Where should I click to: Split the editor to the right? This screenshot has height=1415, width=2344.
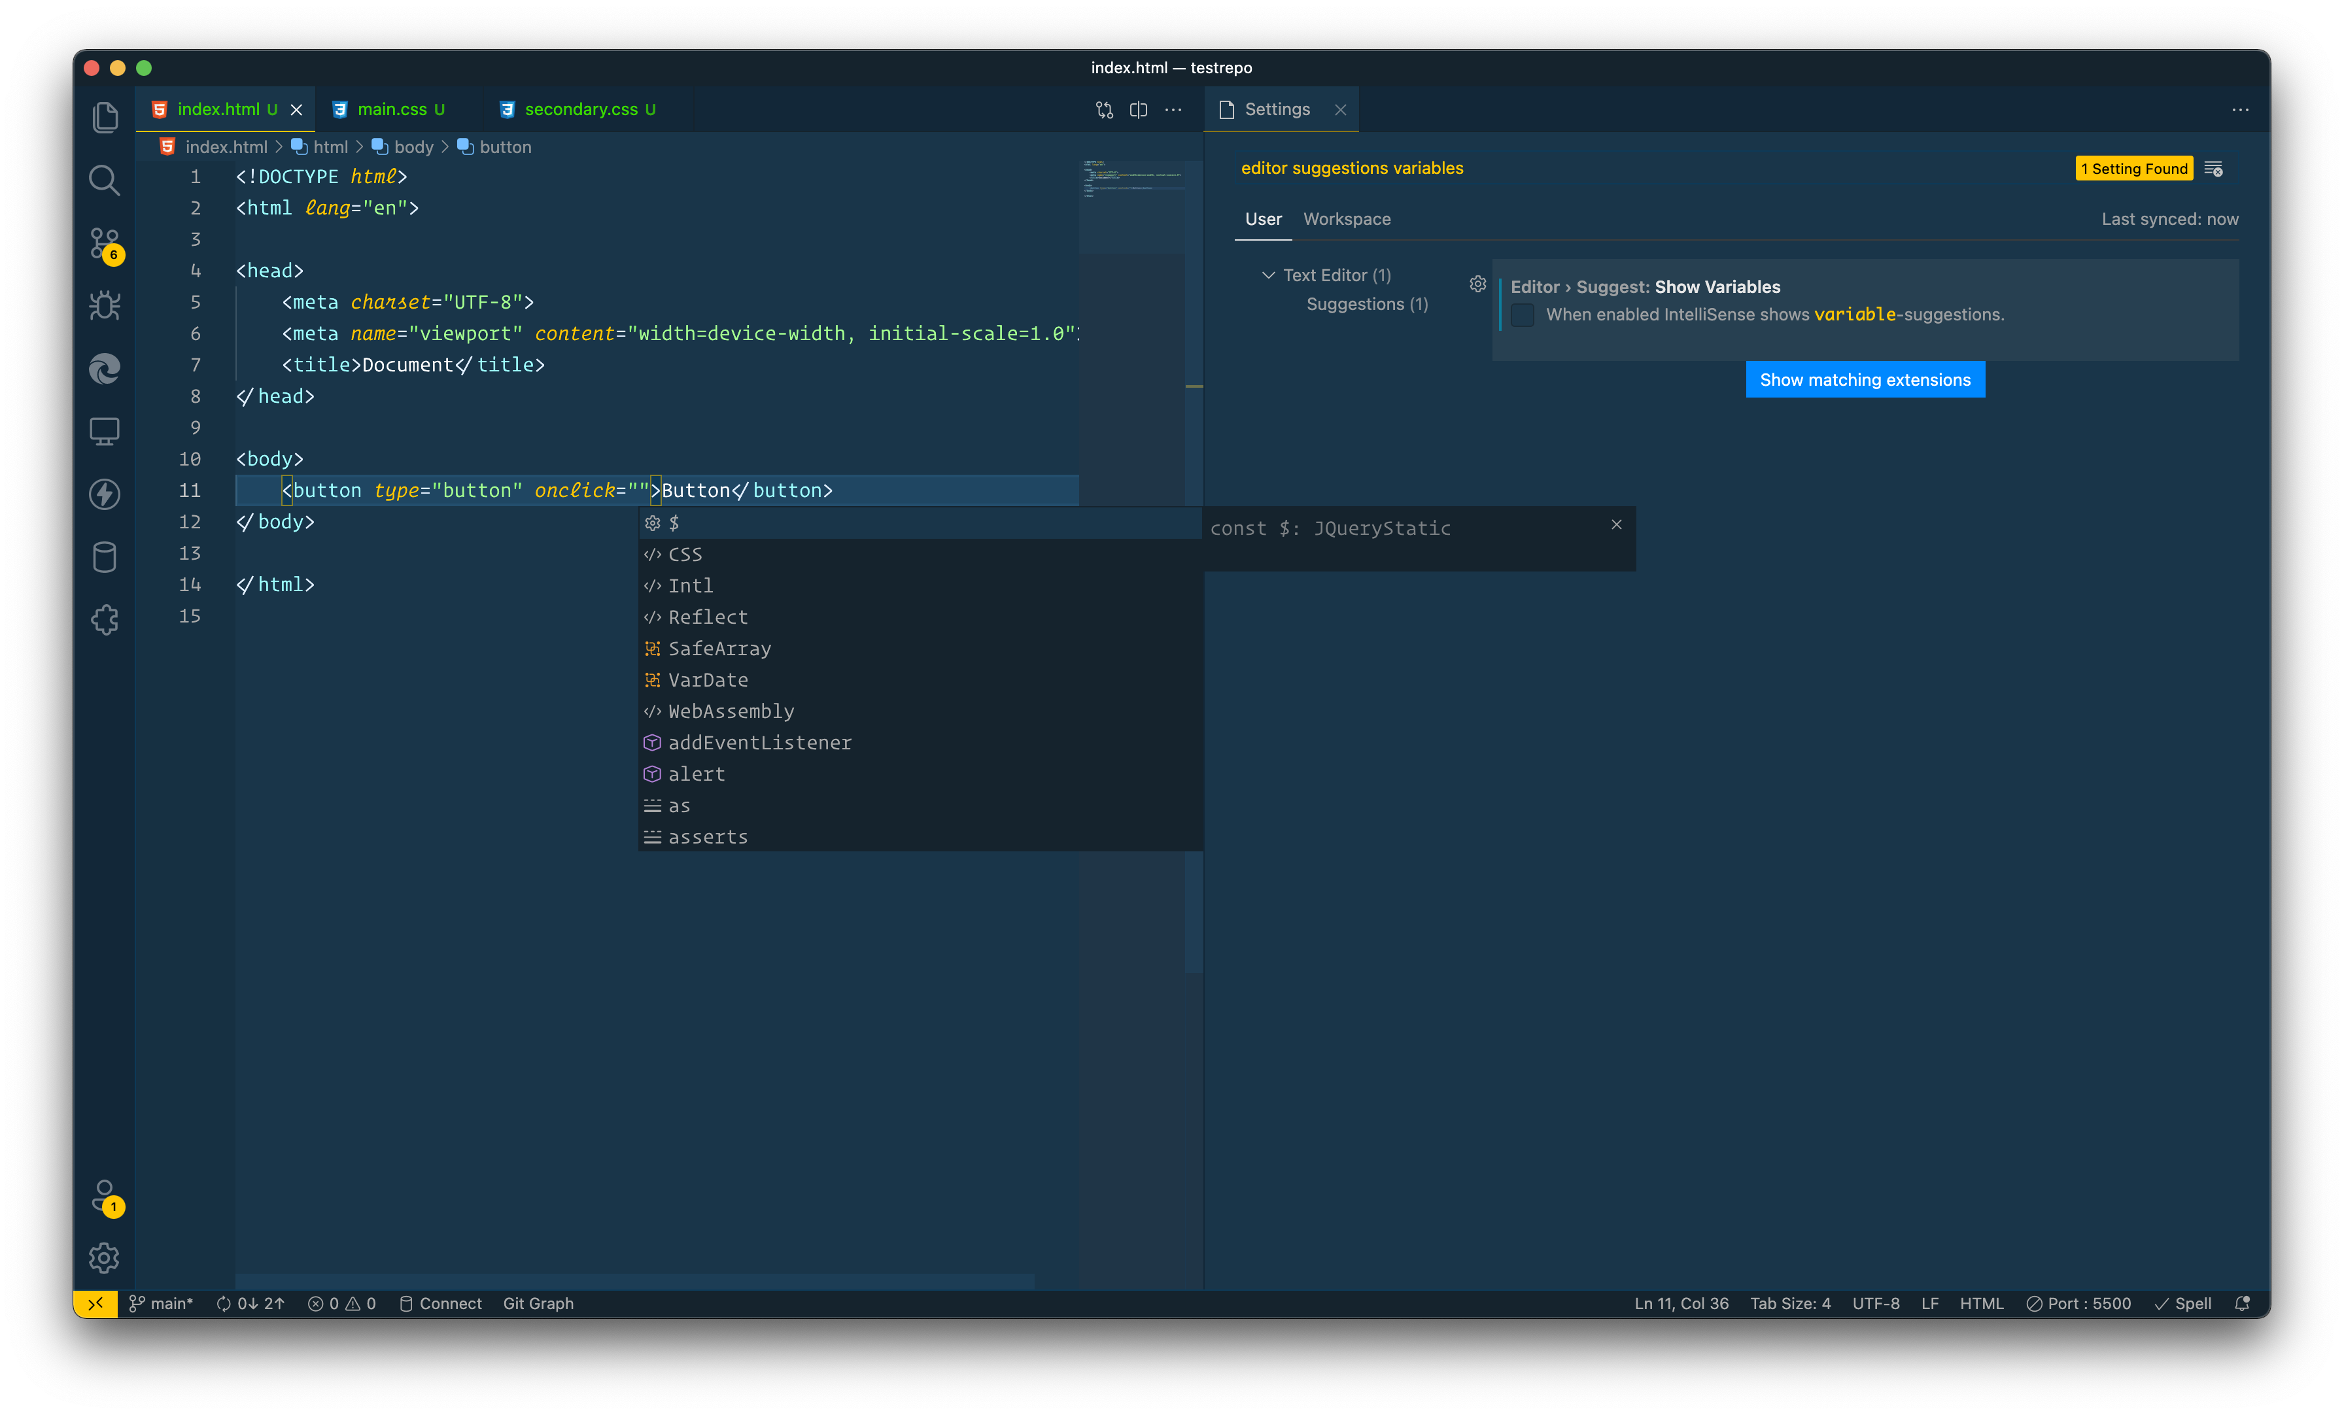[x=1138, y=109]
